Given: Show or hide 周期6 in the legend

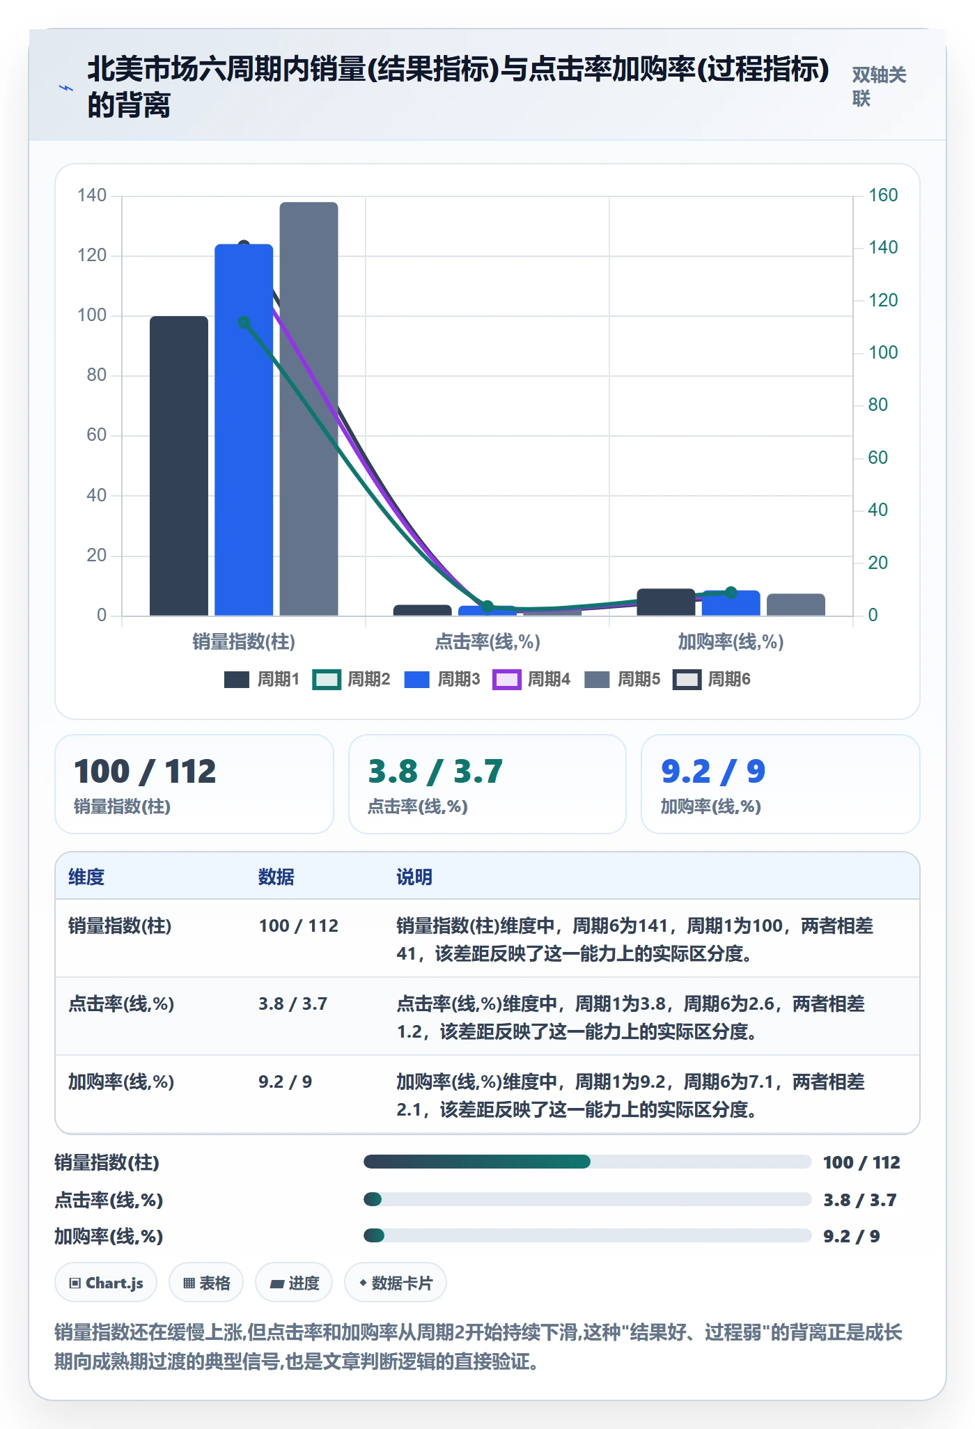Looking at the screenshot, I should [x=712, y=680].
